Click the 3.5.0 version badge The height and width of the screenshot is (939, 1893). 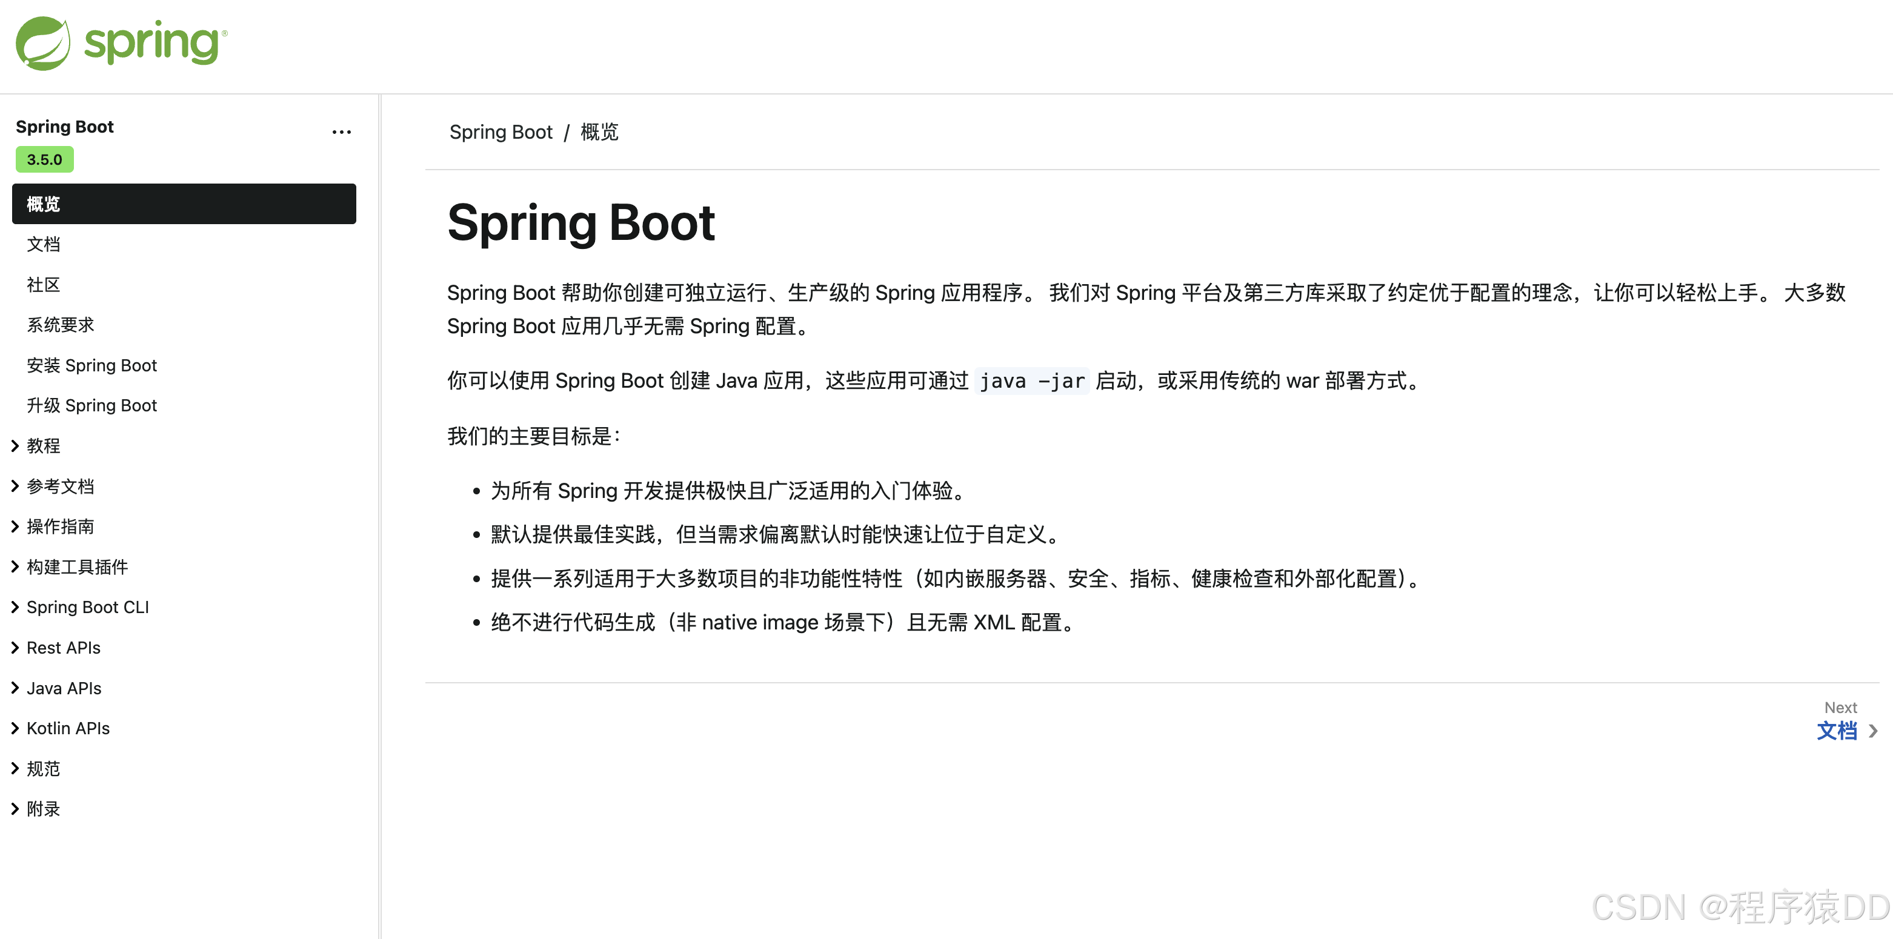pyautogui.click(x=44, y=159)
